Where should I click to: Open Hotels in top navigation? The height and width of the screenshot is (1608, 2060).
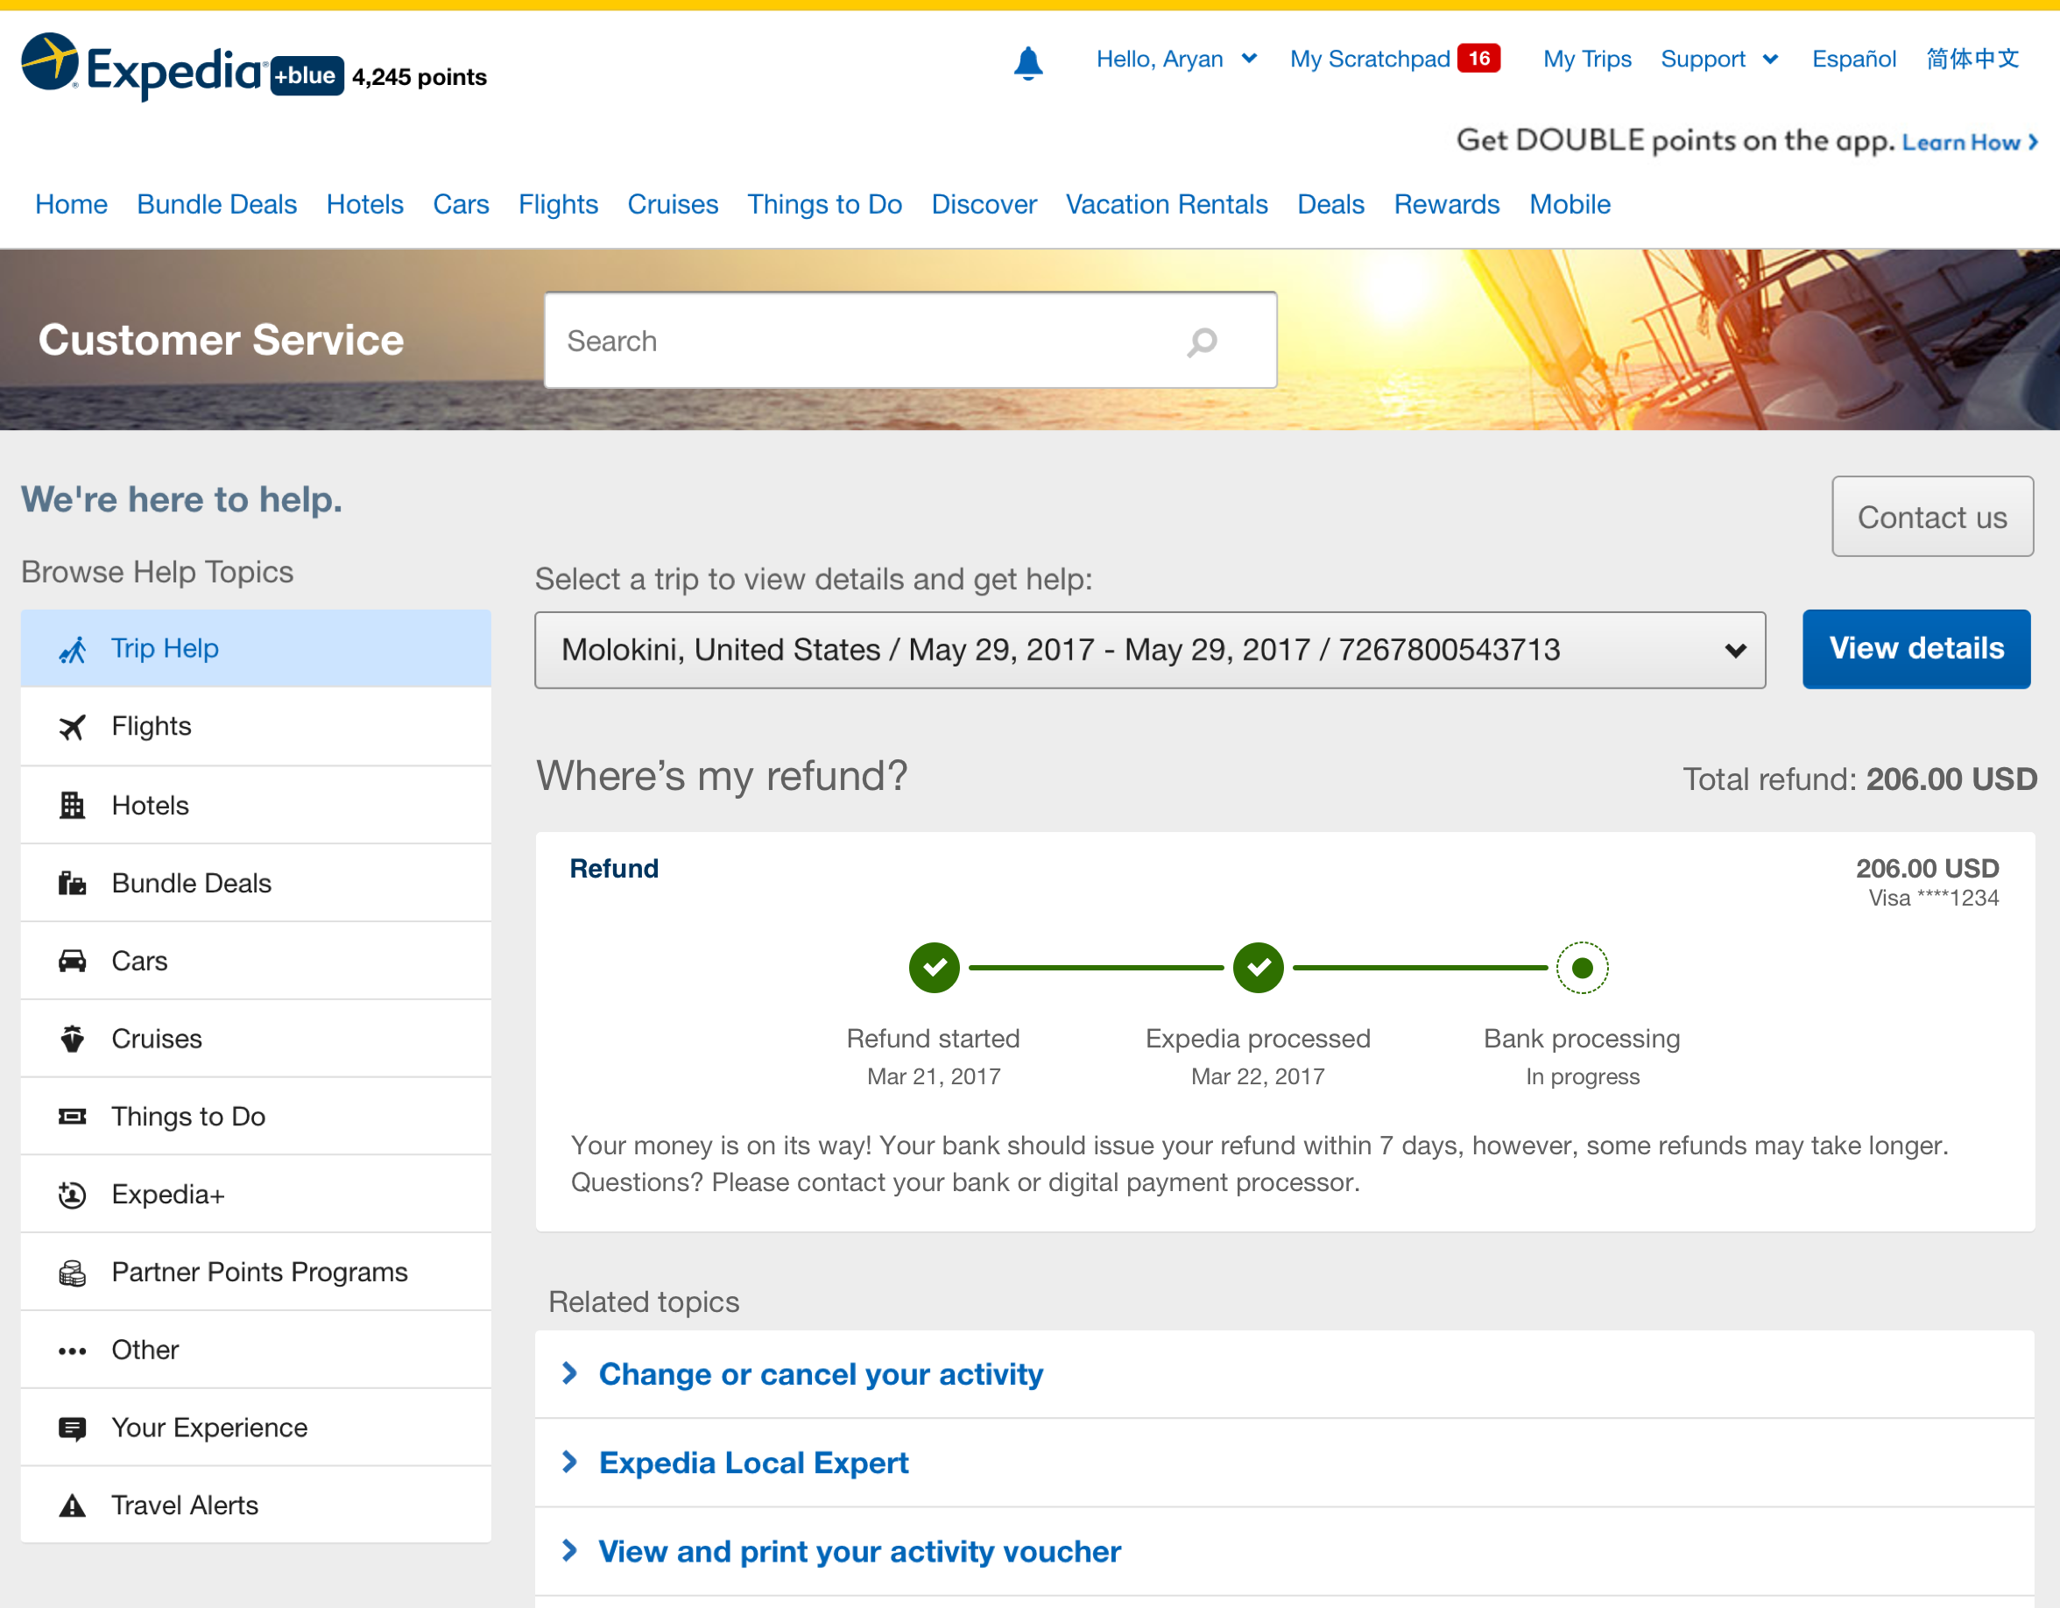click(x=365, y=205)
